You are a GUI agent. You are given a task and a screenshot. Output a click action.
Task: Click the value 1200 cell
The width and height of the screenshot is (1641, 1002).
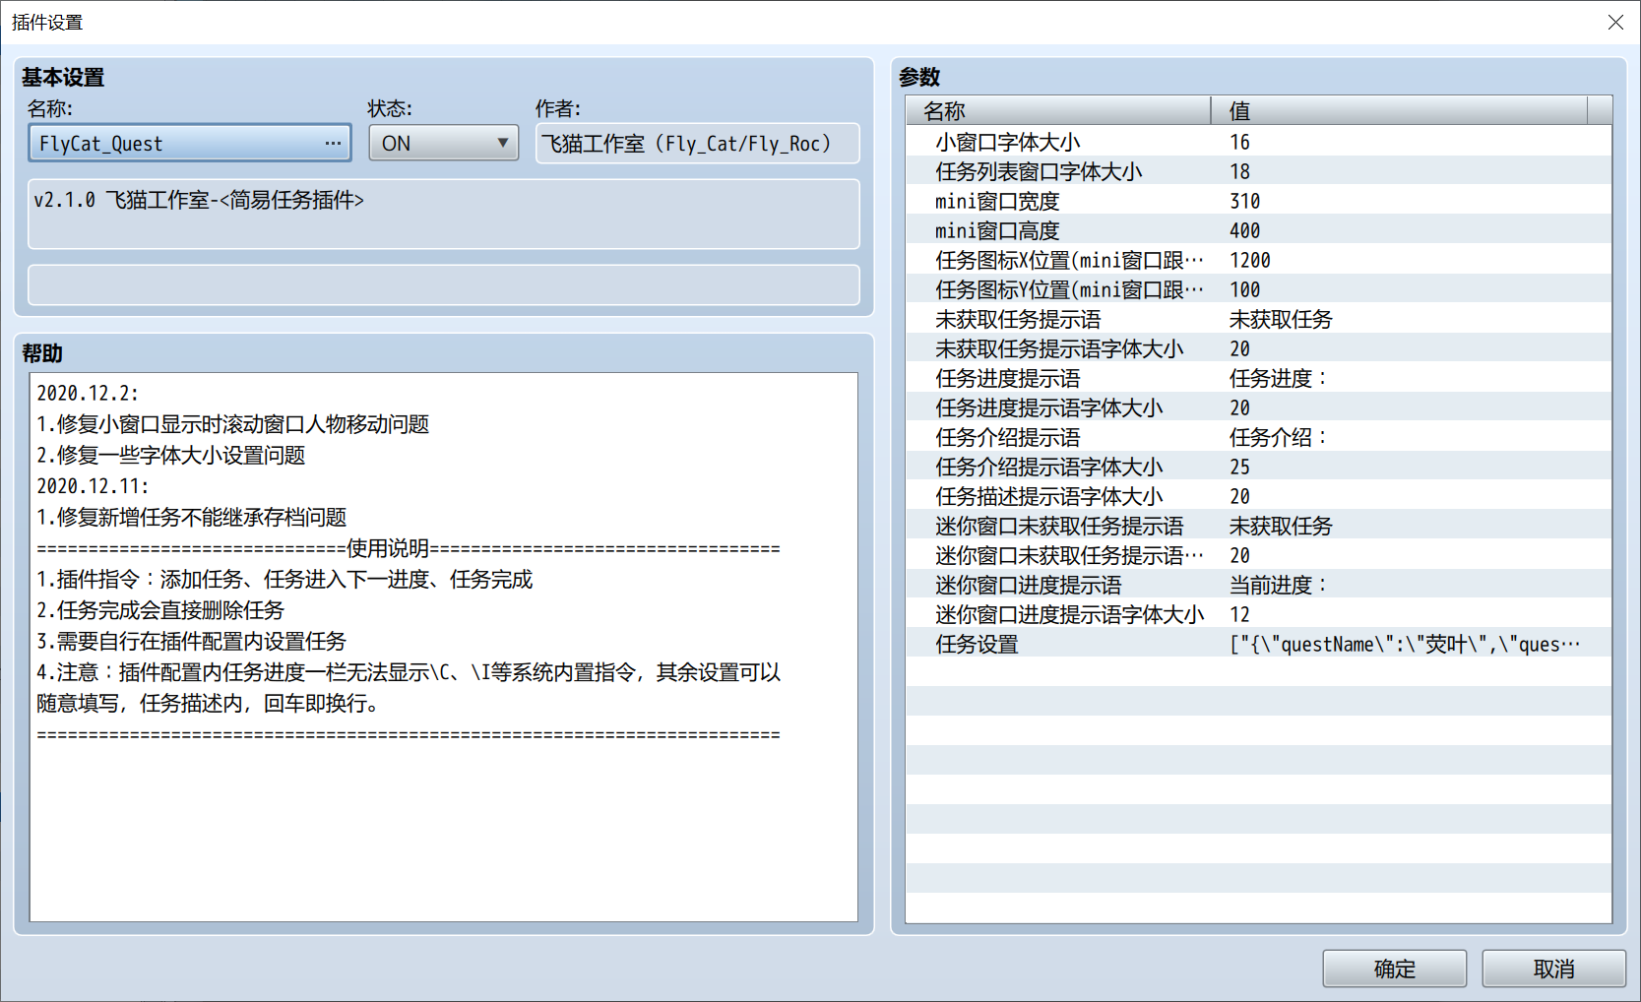(x=1250, y=260)
